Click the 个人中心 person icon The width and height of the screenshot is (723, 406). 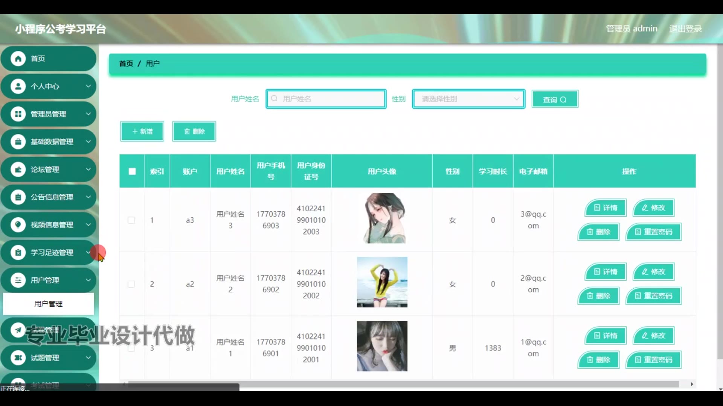coord(18,86)
